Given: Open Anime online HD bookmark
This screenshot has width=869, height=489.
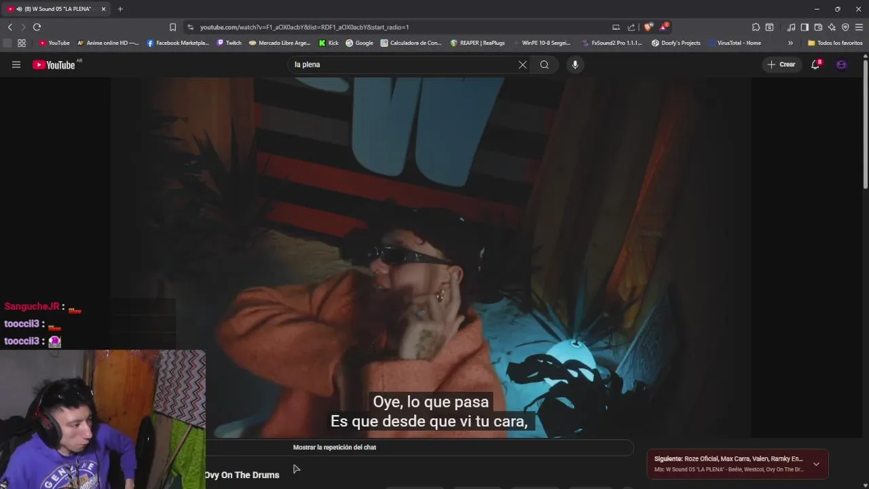Looking at the screenshot, I should [108, 43].
